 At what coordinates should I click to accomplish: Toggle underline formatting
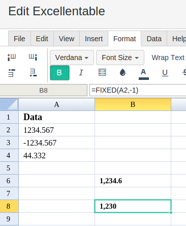(x=165, y=73)
